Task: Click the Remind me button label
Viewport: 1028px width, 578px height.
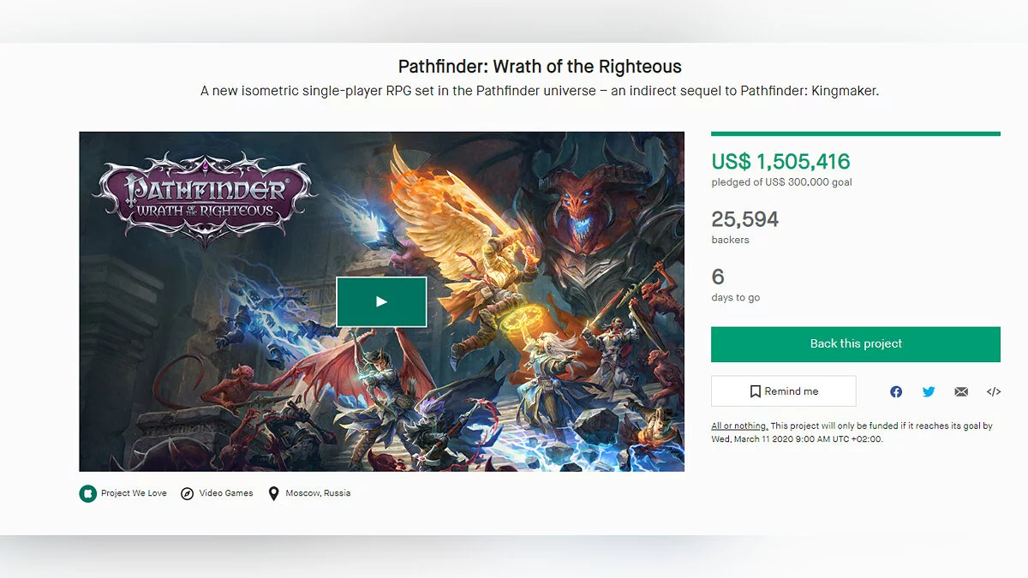Action: [x=792, y=391]
